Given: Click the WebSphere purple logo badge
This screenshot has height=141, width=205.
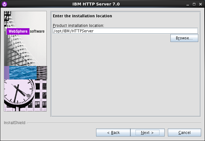Looking at the screenshot, I should [18, 31].
